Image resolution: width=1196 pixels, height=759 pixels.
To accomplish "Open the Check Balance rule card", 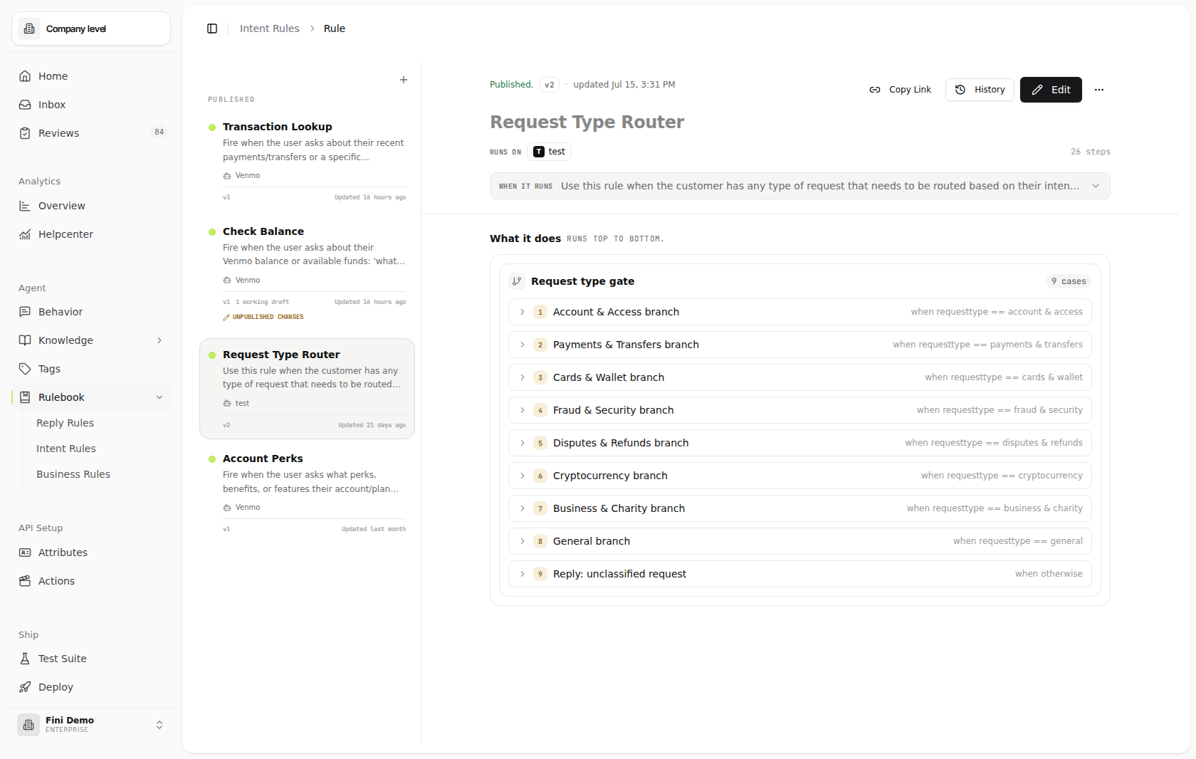I will pyautogui.click(x=308, y=275).
